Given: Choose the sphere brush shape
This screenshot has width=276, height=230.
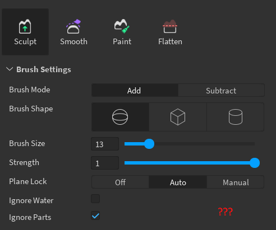Looking at the screenshot, I should point(120,117).
